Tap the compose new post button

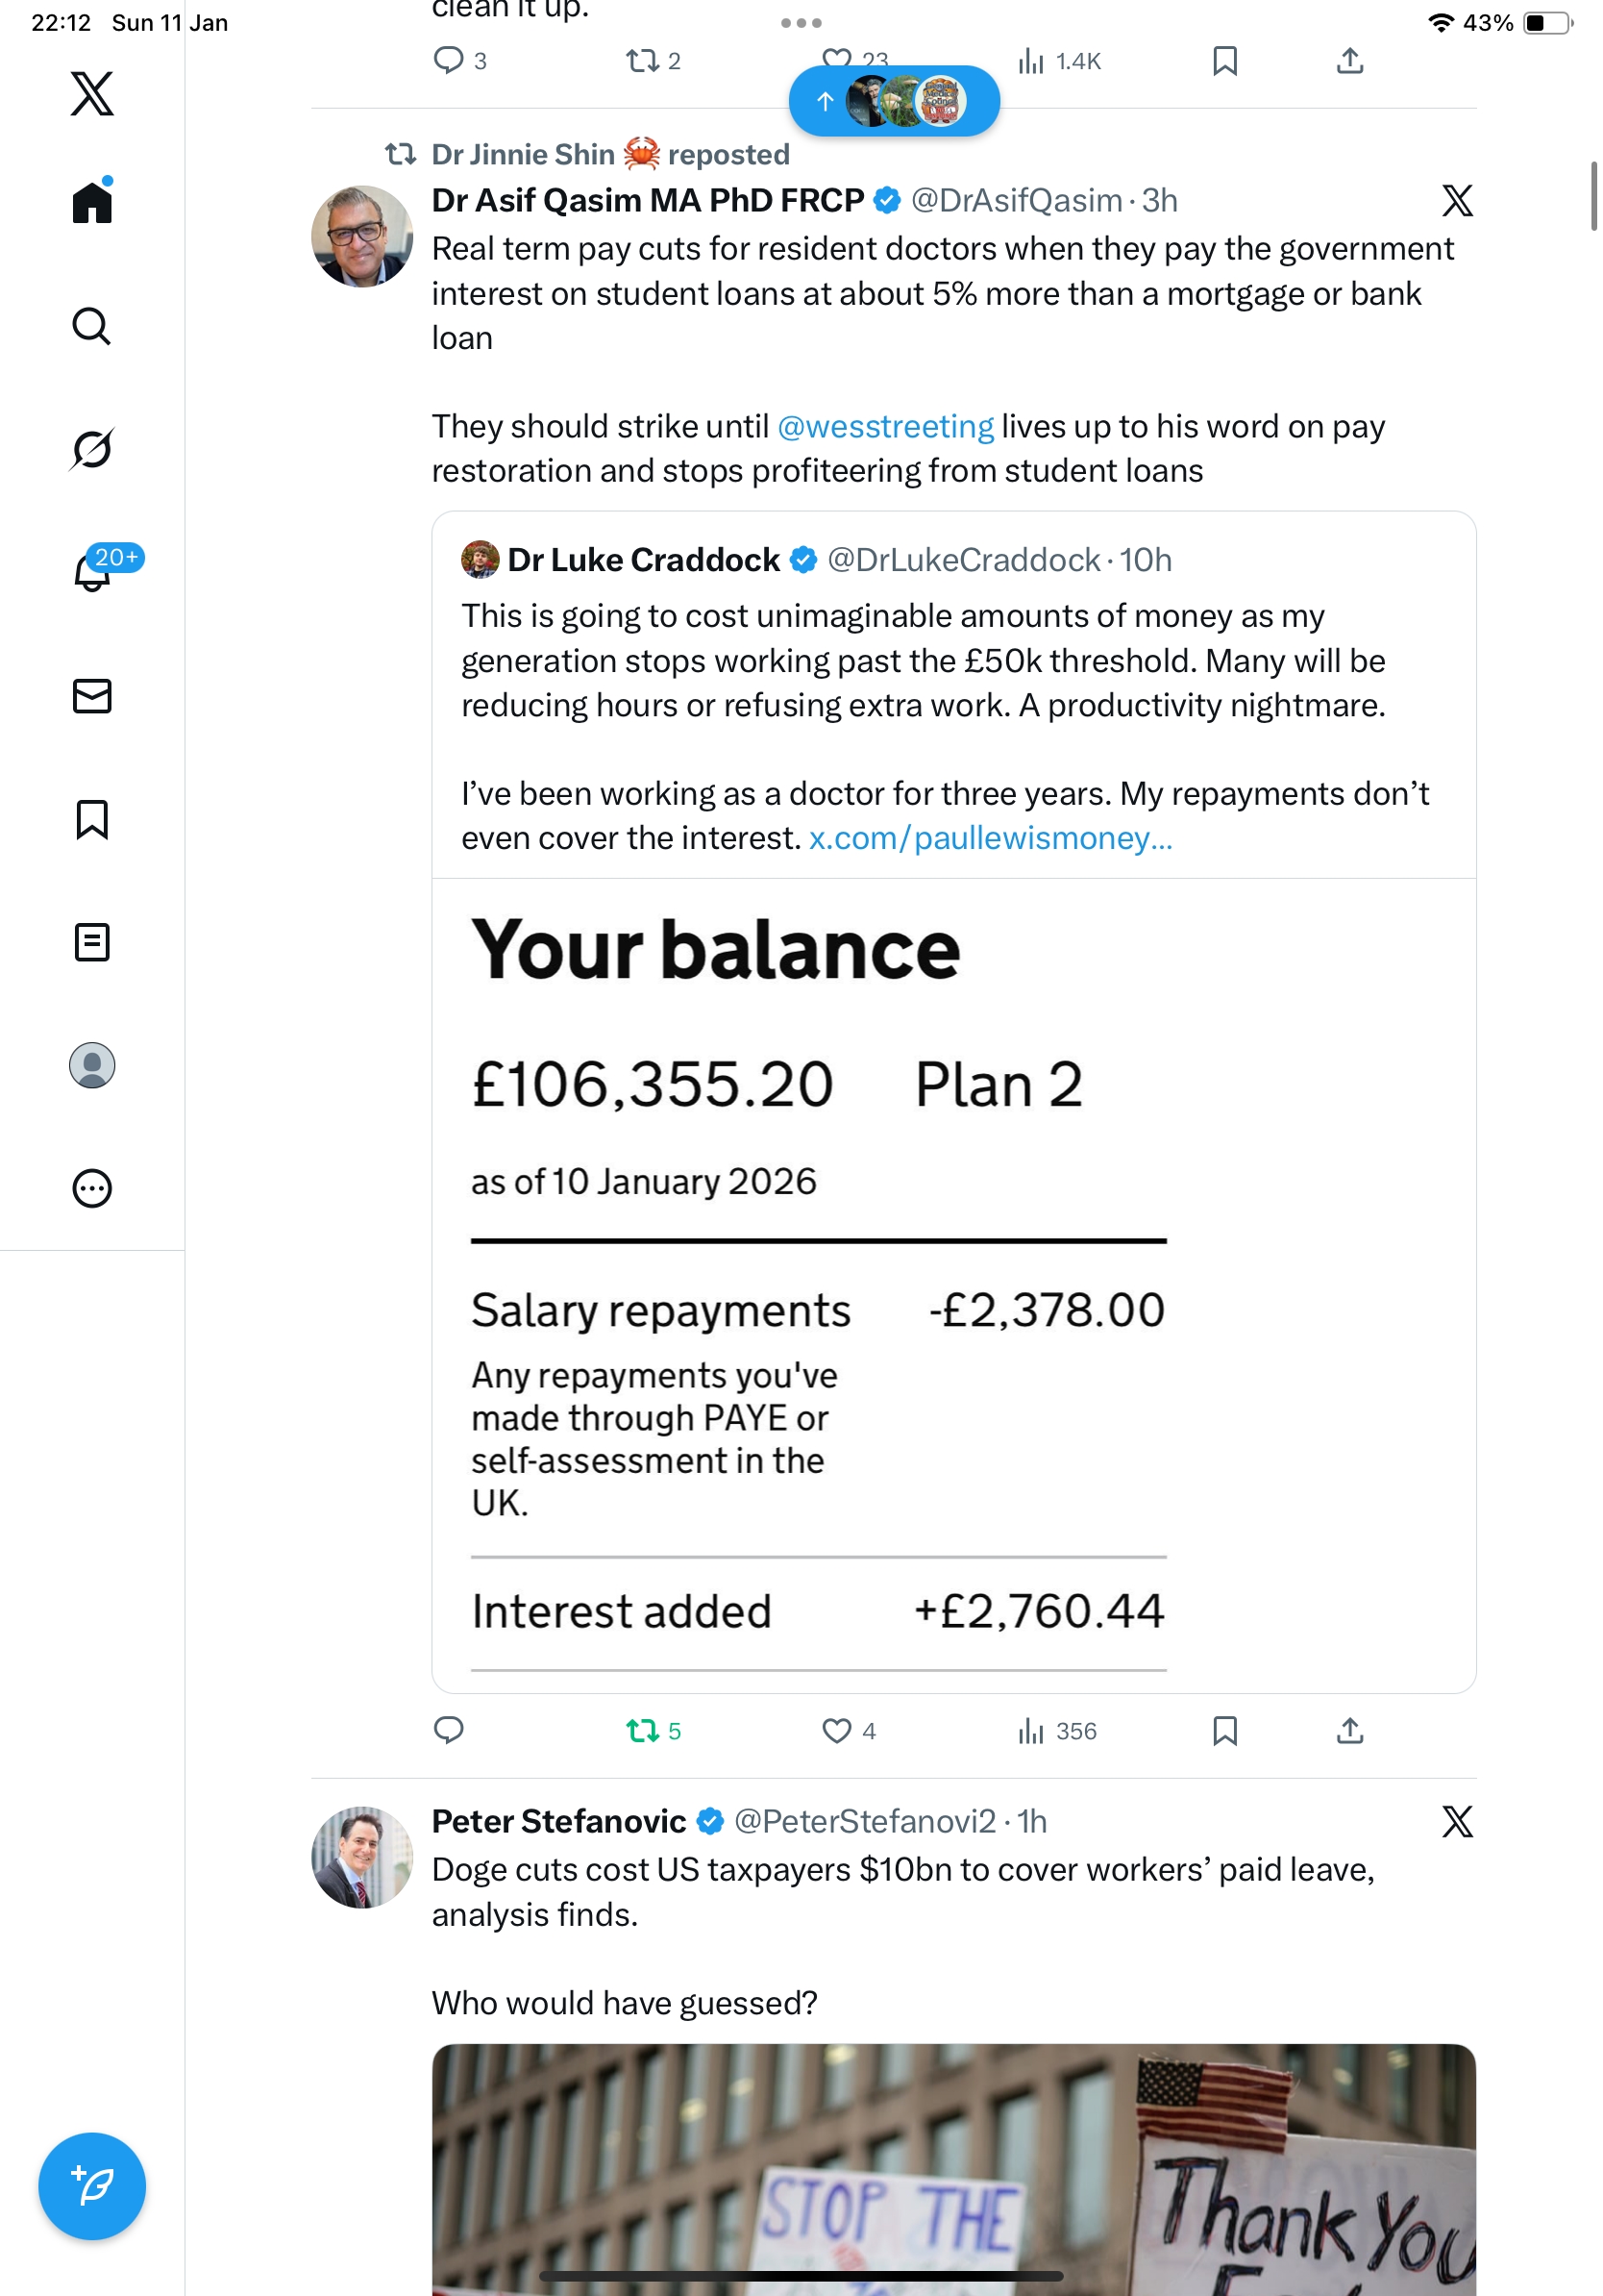tap(92, 2185)
